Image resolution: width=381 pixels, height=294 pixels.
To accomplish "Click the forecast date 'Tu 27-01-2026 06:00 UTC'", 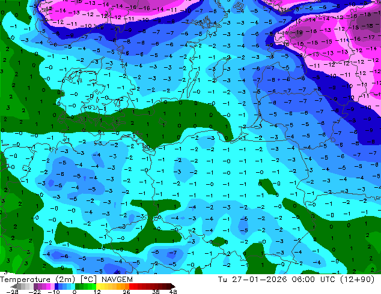I will (277, 280).
